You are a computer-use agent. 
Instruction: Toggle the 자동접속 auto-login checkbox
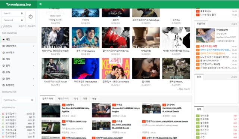coord(3,27)
